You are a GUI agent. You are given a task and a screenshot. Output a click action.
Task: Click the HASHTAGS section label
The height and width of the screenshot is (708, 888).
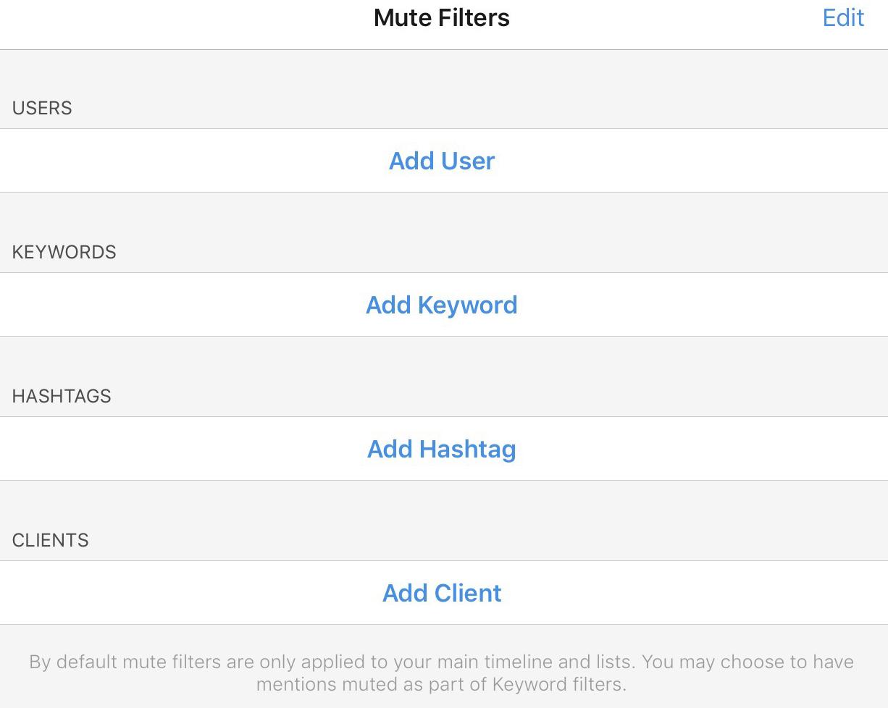tap(62, 396)
